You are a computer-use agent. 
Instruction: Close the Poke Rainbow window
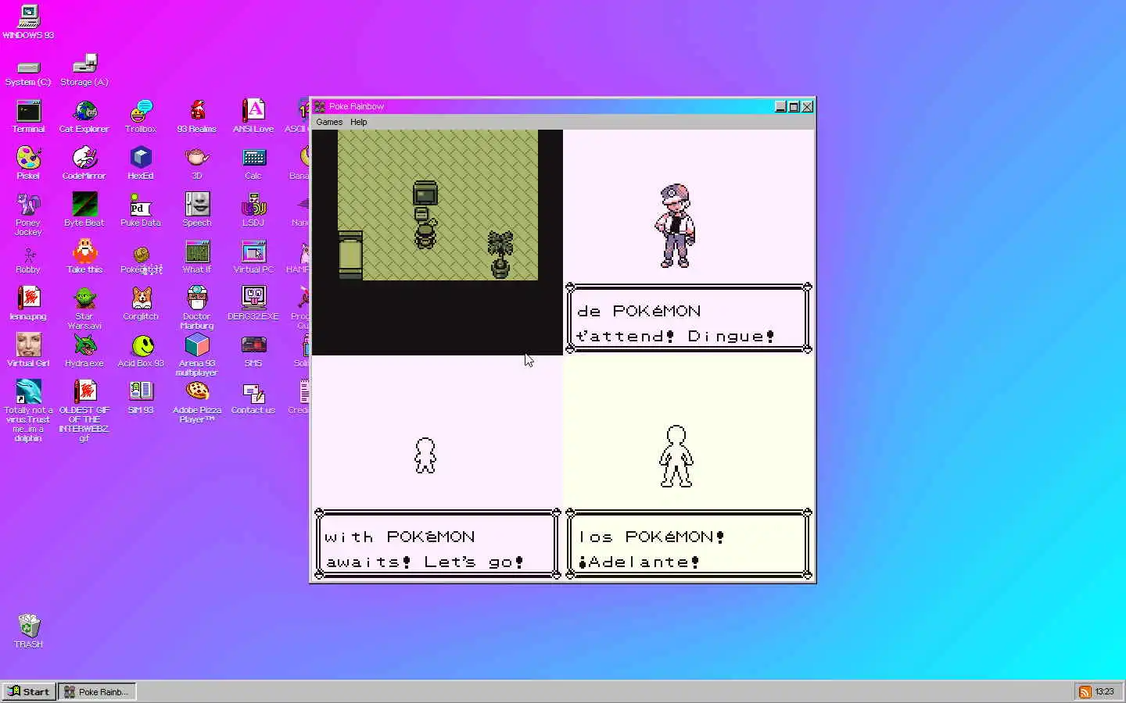(x=807, y=107)
